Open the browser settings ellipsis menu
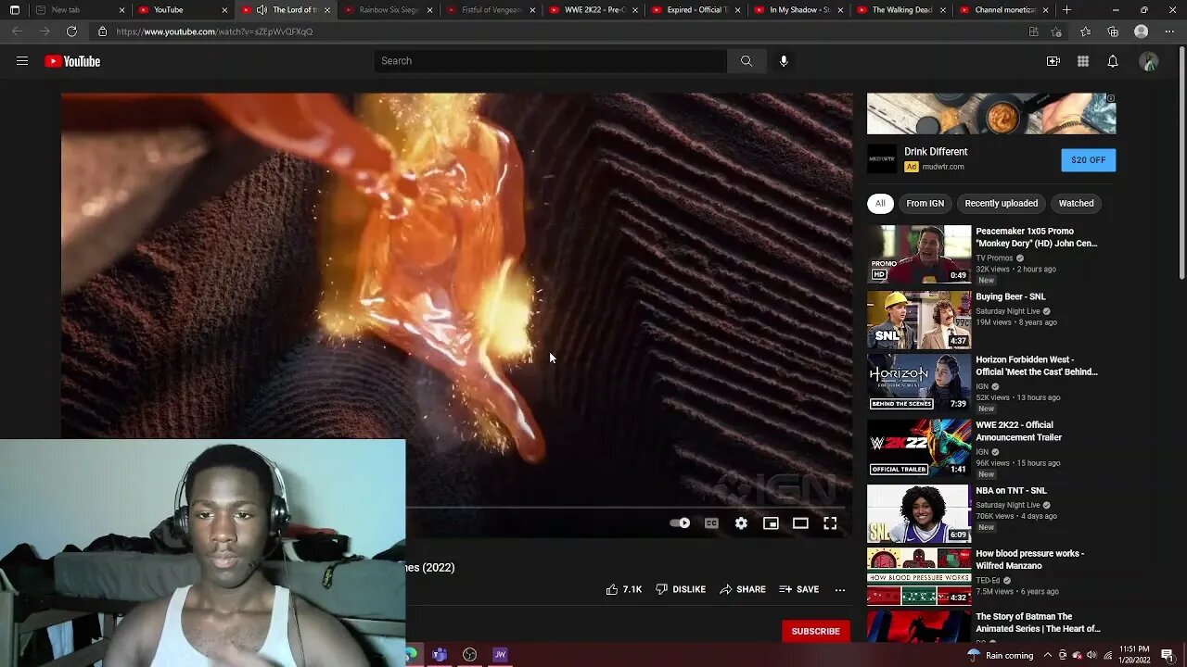The image size is (1187, 667). pyautogui.click(x=1168, y=31)
